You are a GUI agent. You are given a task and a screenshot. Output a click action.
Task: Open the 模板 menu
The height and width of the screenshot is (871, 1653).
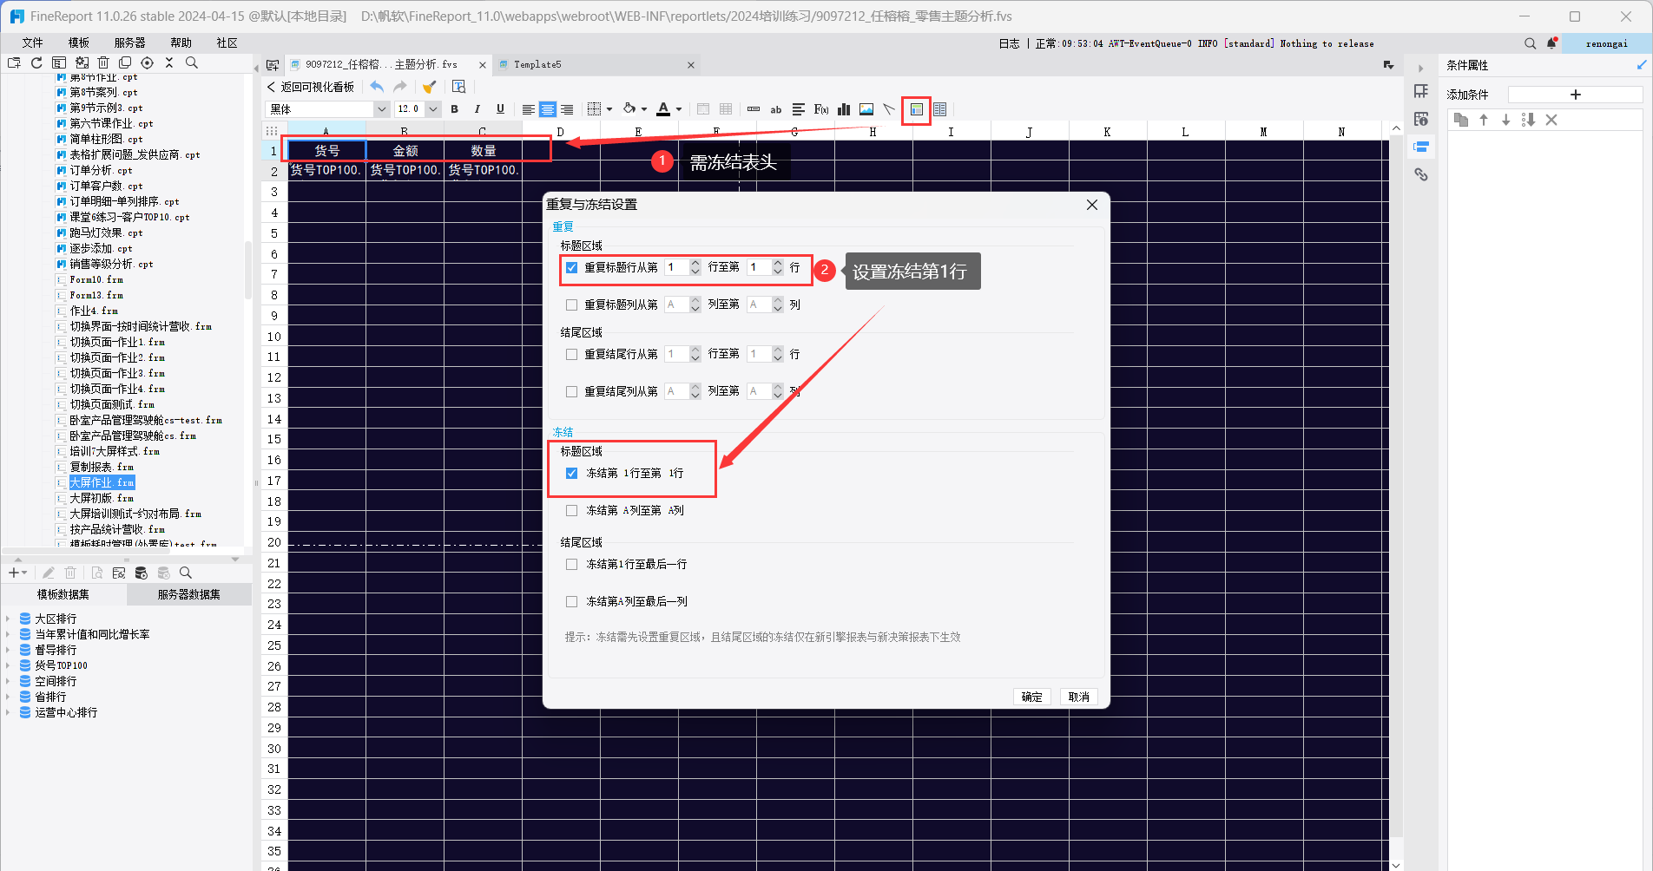79,43
